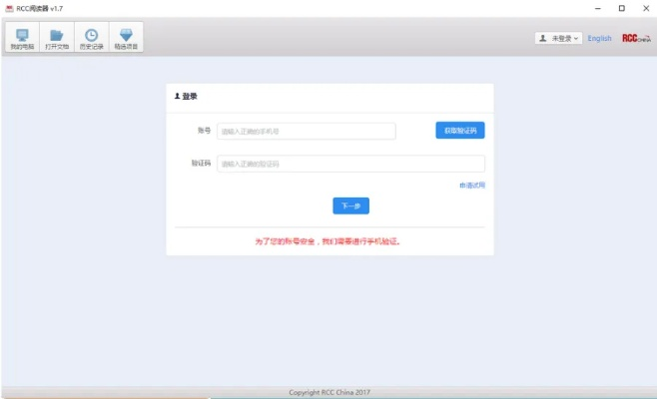
Task: Close the RCC reader window
Action: click(x=644, y=8)
